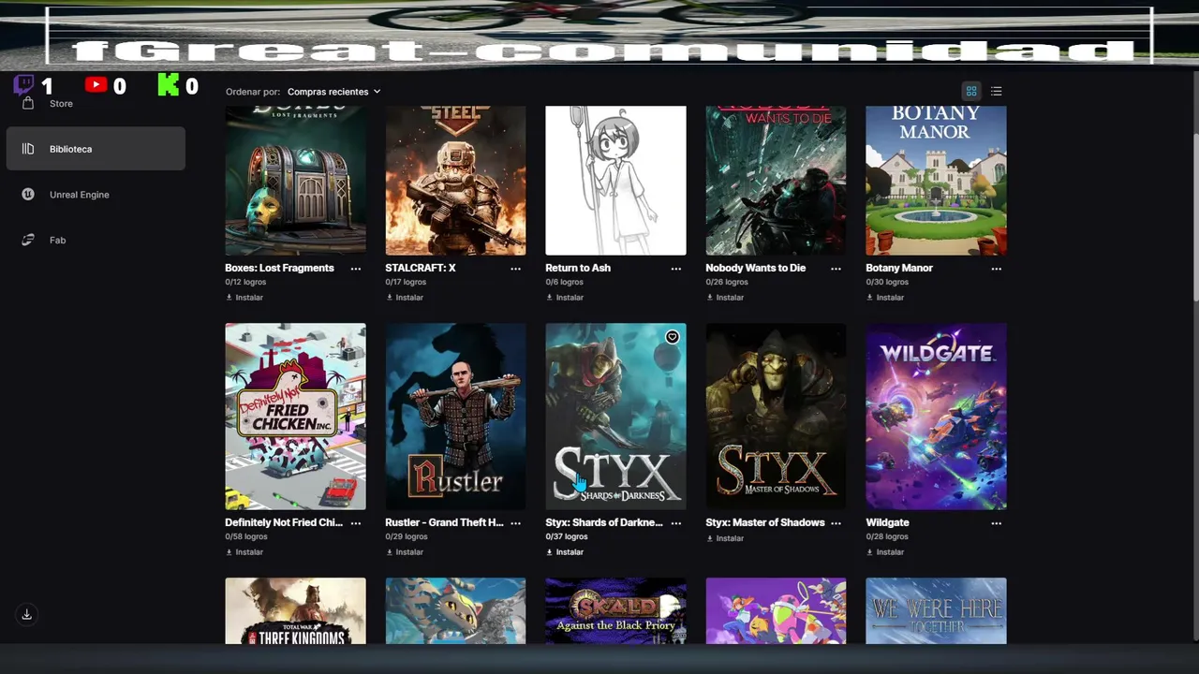The image size is (1199, 674).
Task: Open Compras recientes sort dropdown
Action: pos(334,92)
